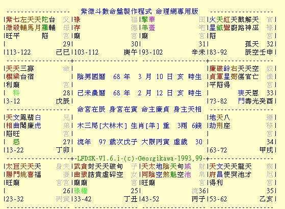
Task: Click the green 科 marker in 戊辰 palace
Action: pos(16,93)
